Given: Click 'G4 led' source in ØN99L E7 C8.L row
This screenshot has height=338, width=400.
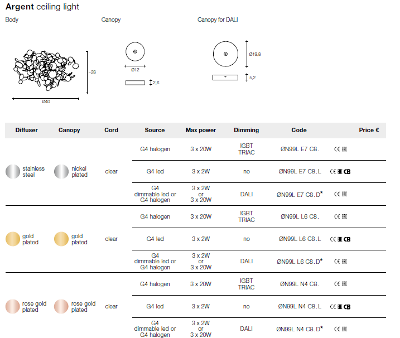Looking at the screenshot, I should (155, 171).
